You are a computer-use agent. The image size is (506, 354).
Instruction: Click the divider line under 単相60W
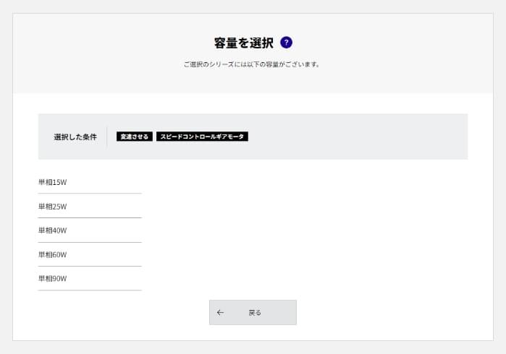coord(90,267)
